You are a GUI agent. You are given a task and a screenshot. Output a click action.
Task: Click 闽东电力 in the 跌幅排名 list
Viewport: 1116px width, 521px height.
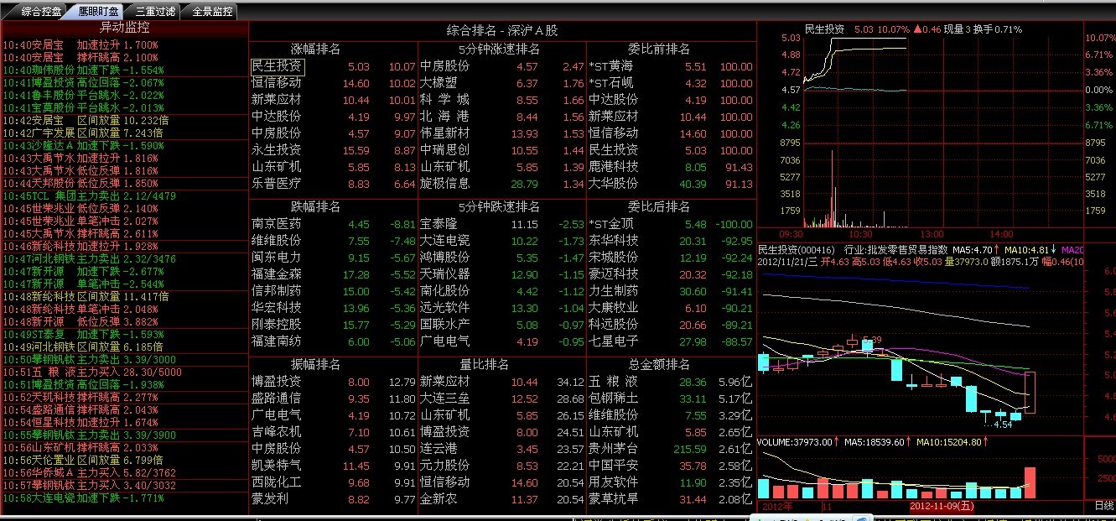pos(277,258)
